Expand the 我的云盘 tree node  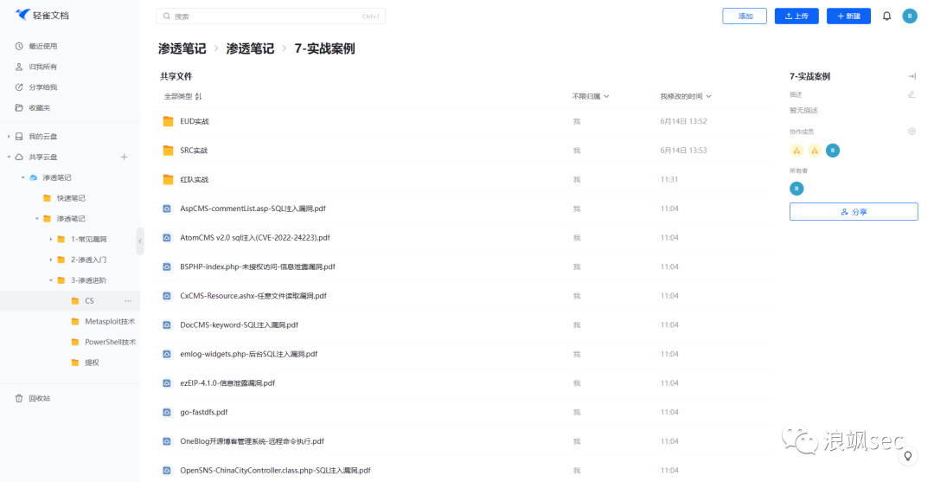(x=9, y=137)
